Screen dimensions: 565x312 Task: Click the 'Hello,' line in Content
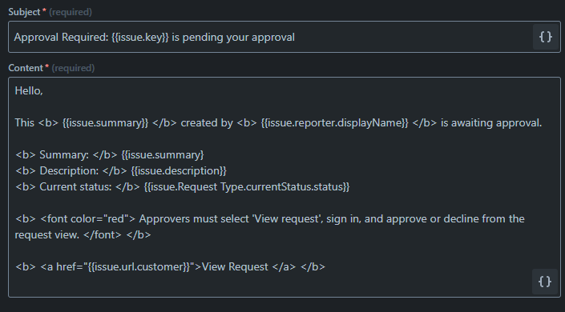point(29,90)
